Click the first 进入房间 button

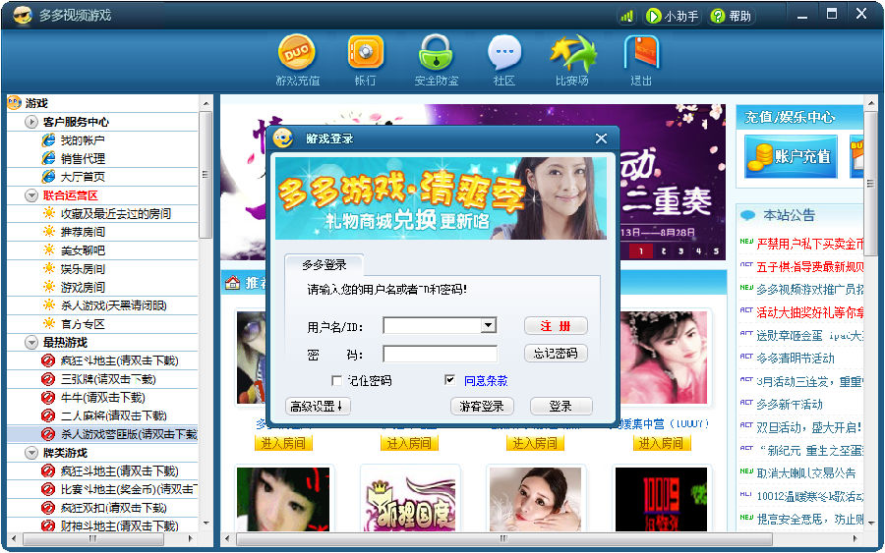pos(283,444)
